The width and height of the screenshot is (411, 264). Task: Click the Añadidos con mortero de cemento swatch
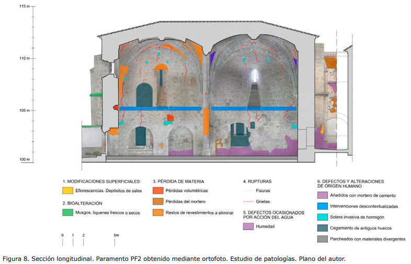[323, 195]
